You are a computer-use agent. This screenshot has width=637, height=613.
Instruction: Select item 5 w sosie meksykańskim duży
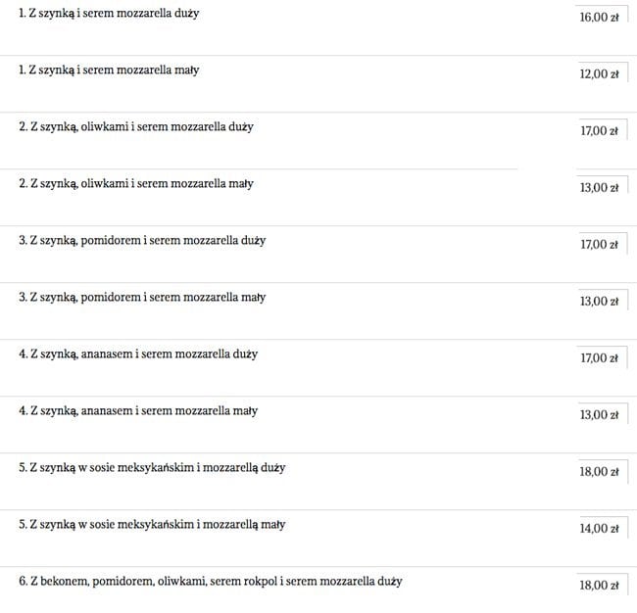(x=152, y=468)
